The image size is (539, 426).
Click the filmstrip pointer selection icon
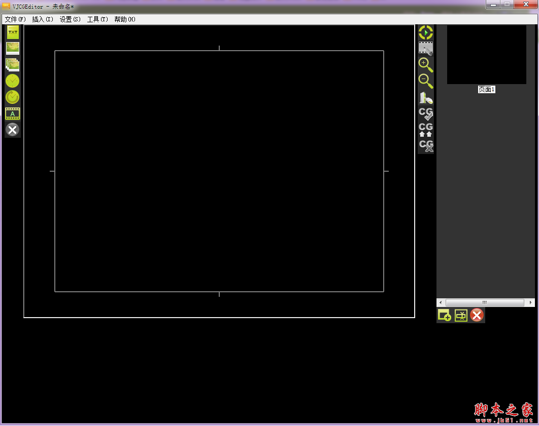pyautogui.click(x=425, y=48)
